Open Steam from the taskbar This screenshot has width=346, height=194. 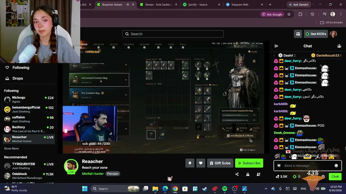pos(205,189)
